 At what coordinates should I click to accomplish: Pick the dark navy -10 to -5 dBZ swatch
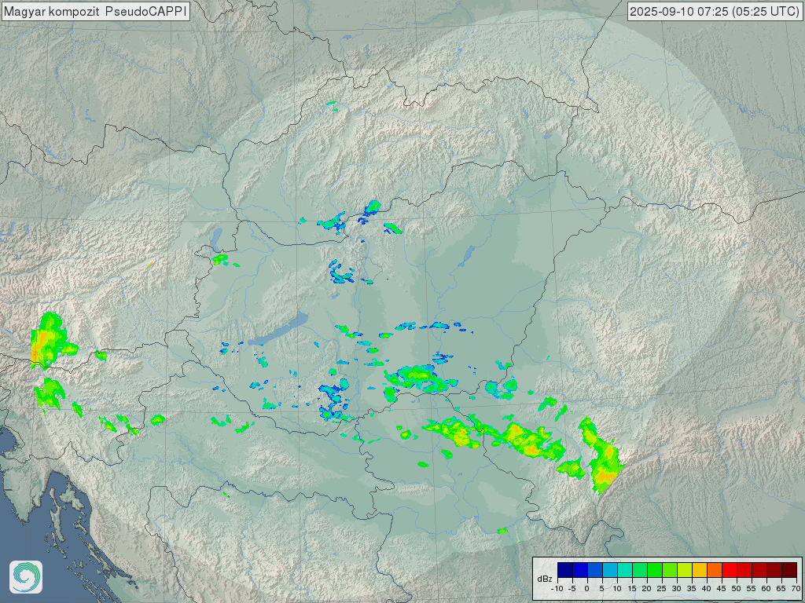click(x=565, y=570)
